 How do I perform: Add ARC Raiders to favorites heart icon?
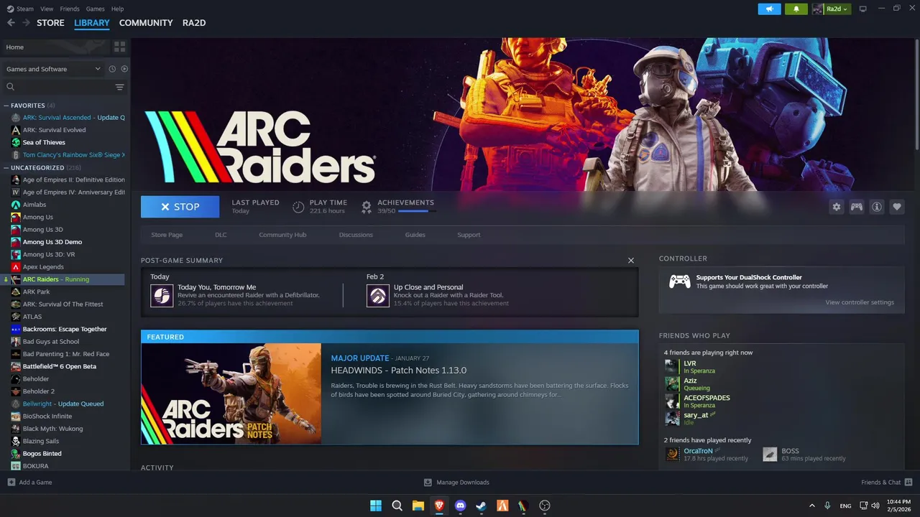point(896,207)
